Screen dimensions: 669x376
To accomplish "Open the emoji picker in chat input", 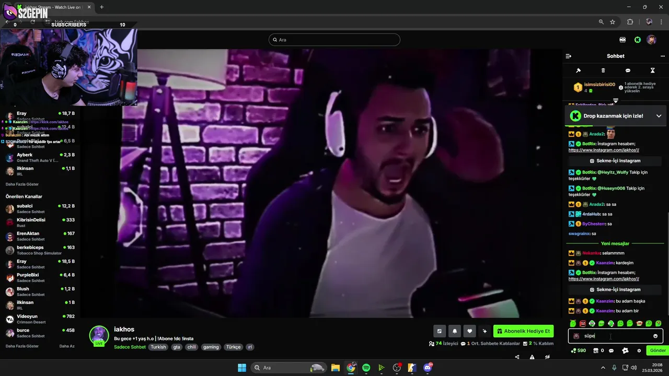I will click(655, 336).
